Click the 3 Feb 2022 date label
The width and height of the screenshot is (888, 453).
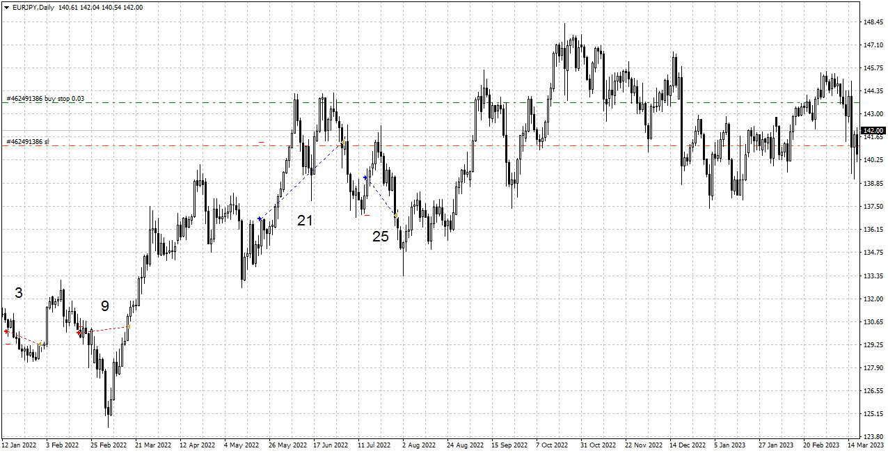click(x=63, y=445)
